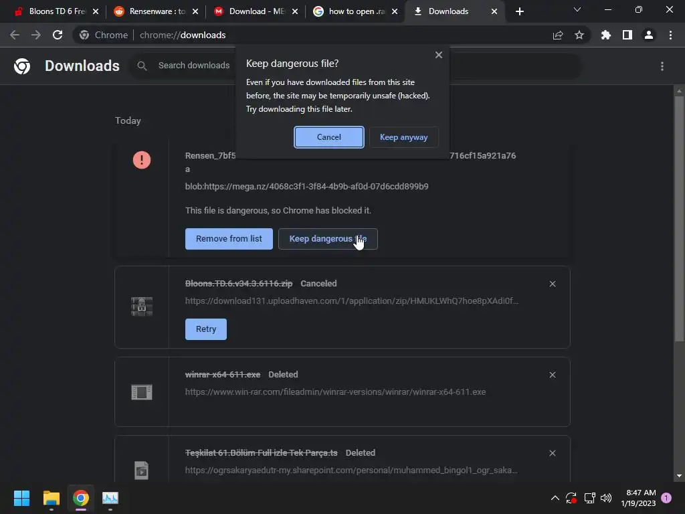Open Downloads page more actions menu
The image size is (685, 514).
pyautogui.click(x=662, y=66)
